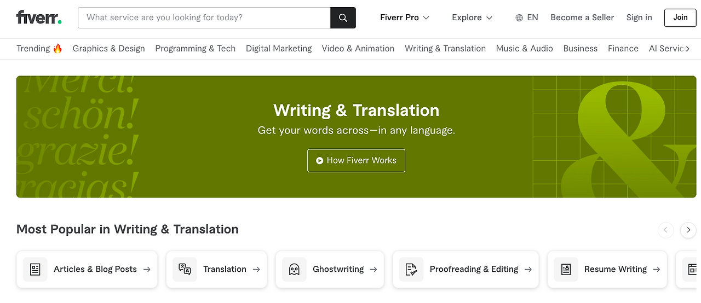The height and width of the screenshot is (303, 701).
Task: Open the Trending menu
Action: tap(39, 48)
